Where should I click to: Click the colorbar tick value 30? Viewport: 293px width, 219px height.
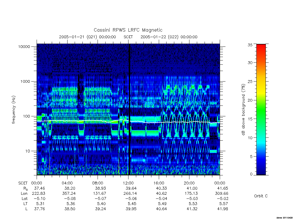coord(250,62)
